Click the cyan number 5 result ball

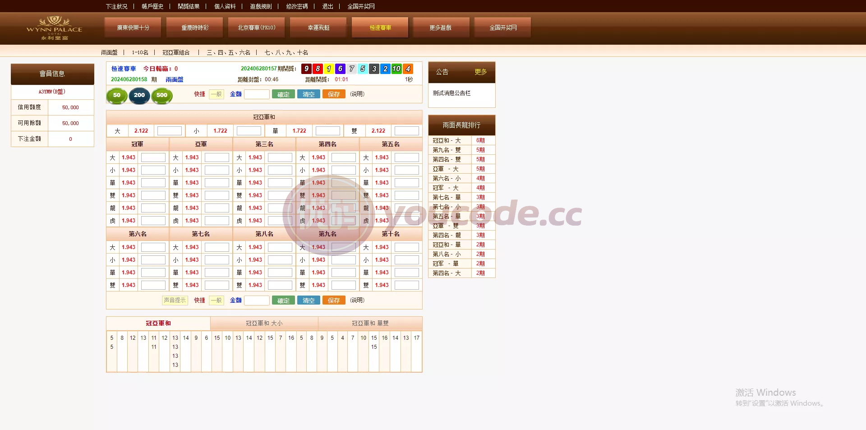pos(363,69)
